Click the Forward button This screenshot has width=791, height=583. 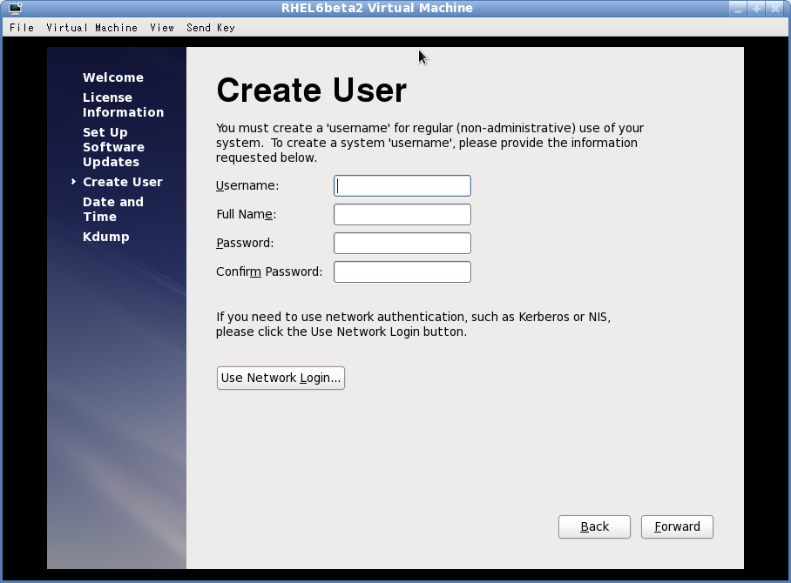[677, 527]
